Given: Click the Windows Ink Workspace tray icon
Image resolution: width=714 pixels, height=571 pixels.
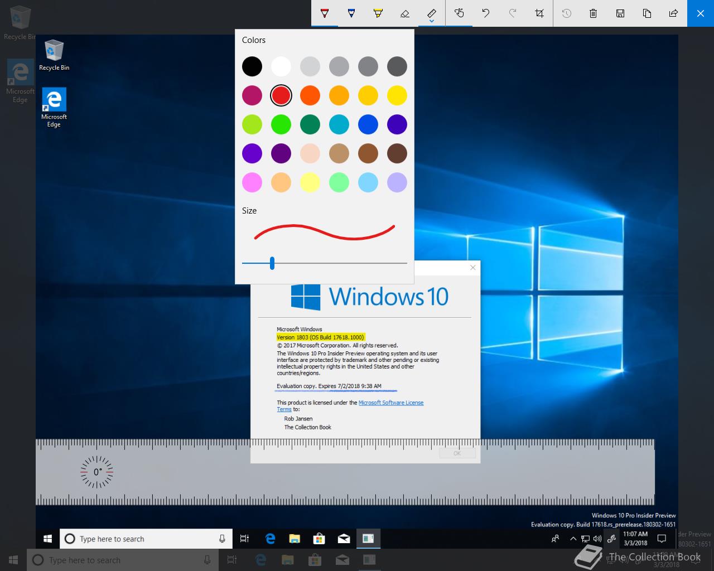Looking at the screenshot, I should click(611, 539).
